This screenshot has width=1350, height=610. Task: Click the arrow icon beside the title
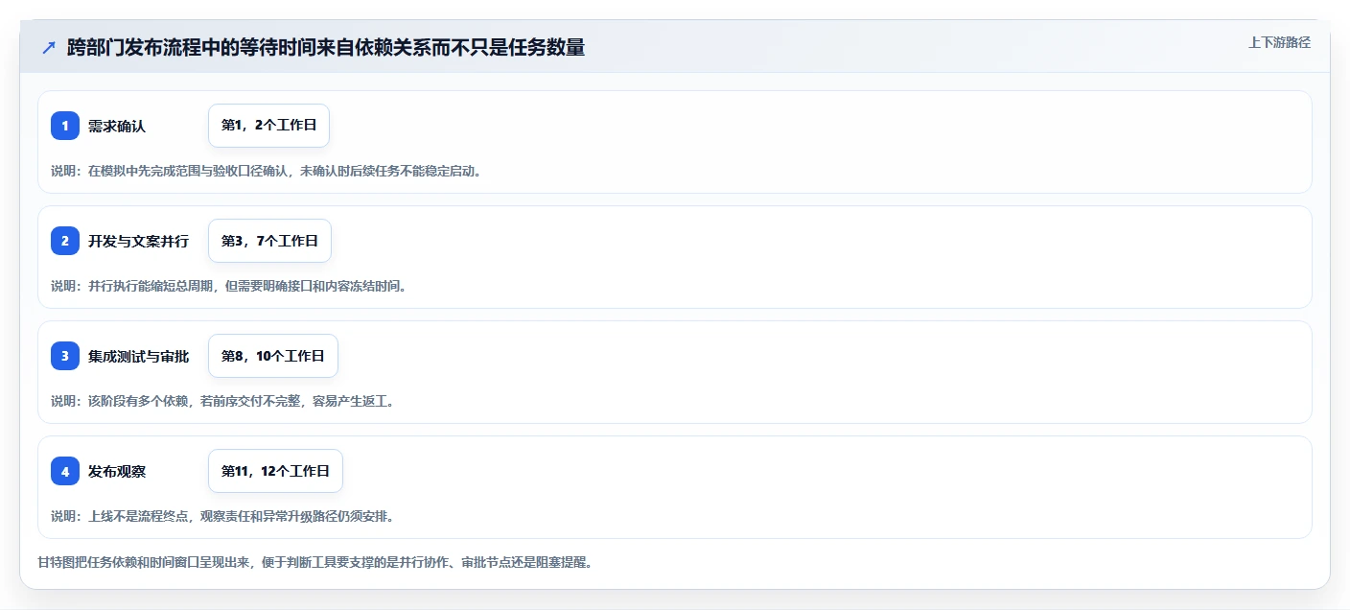[x=48, y=47]
